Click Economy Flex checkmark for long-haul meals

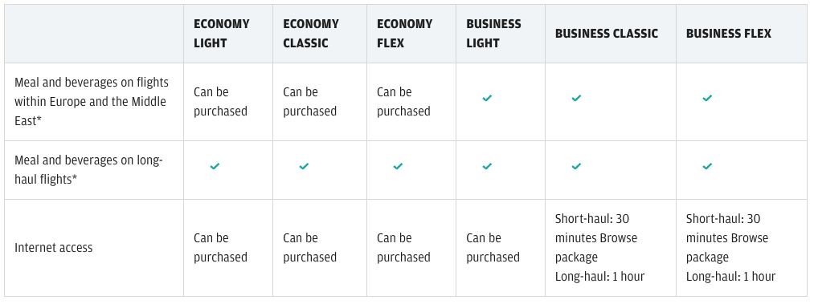pos(398,166)
